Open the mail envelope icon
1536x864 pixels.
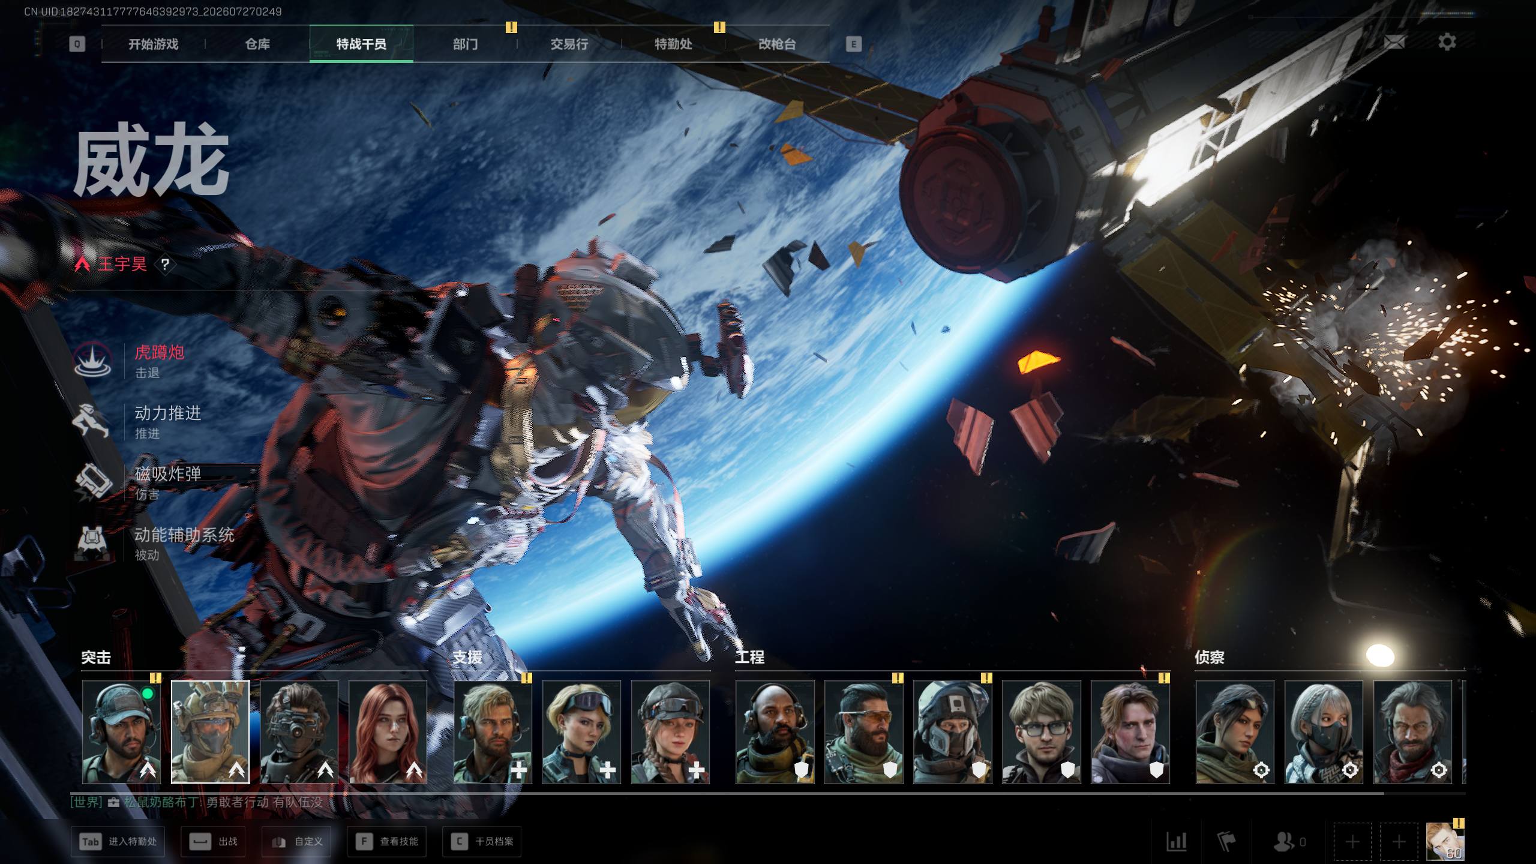1394,42
